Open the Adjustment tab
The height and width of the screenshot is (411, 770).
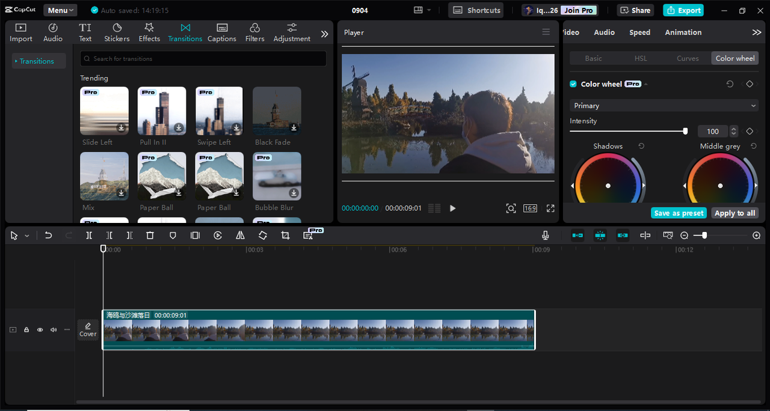[292, 32]
